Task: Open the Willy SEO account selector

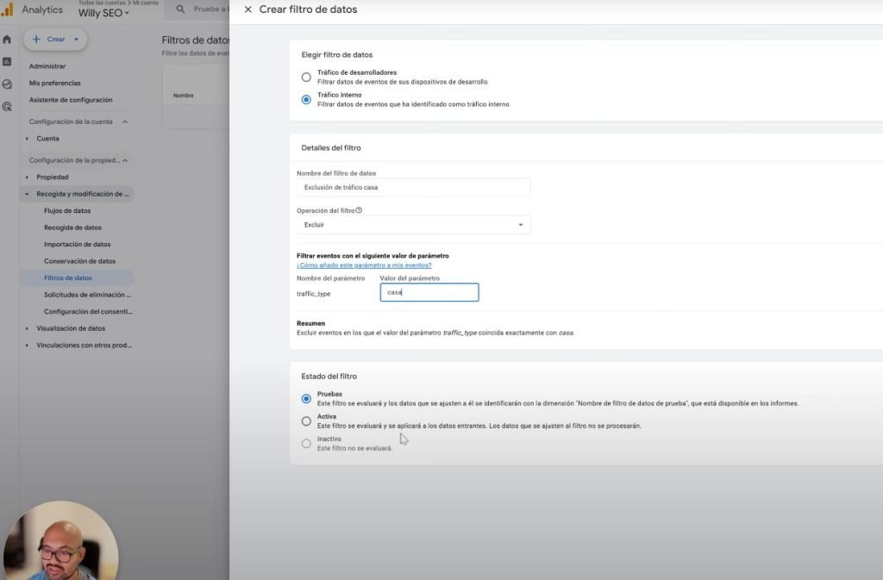Action: [x=103, y=13]
